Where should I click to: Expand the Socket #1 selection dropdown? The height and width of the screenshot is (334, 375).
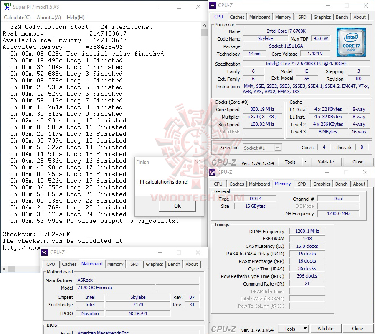pyautogui.click(x=277, y=148)
